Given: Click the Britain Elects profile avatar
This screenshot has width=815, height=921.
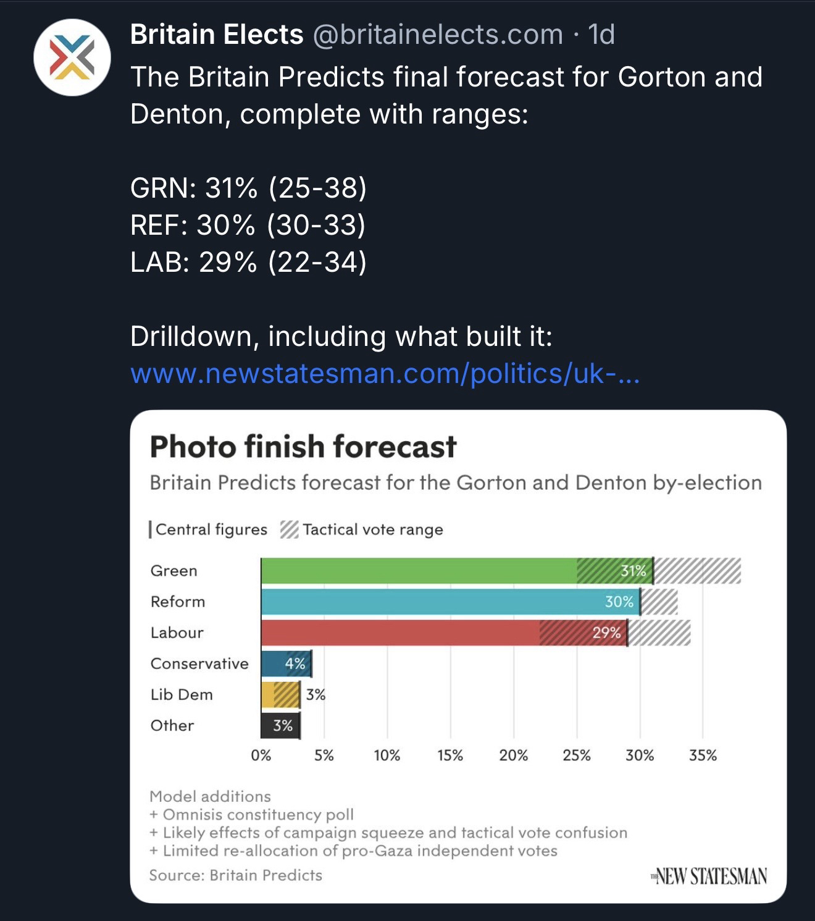Looking at the screenshot, I should click(72, 57).
